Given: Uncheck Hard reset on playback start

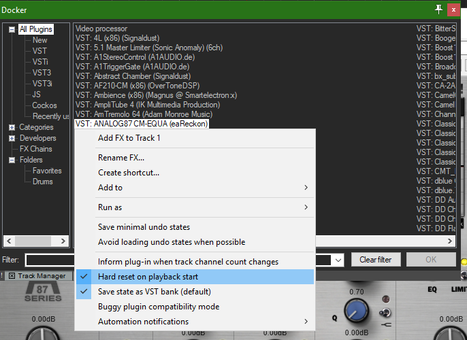Looking at the screenshot, I should coord(195,277).
